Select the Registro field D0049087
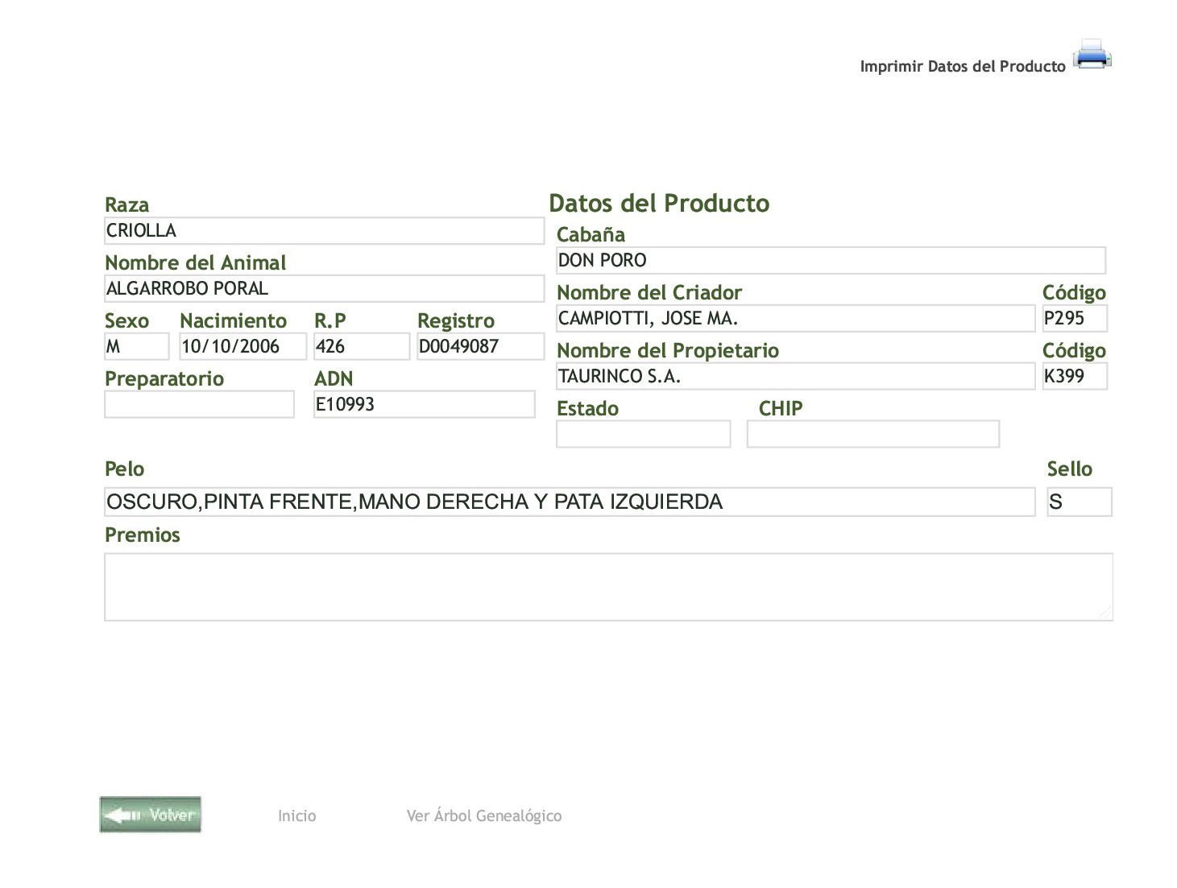 coord(480,347)
